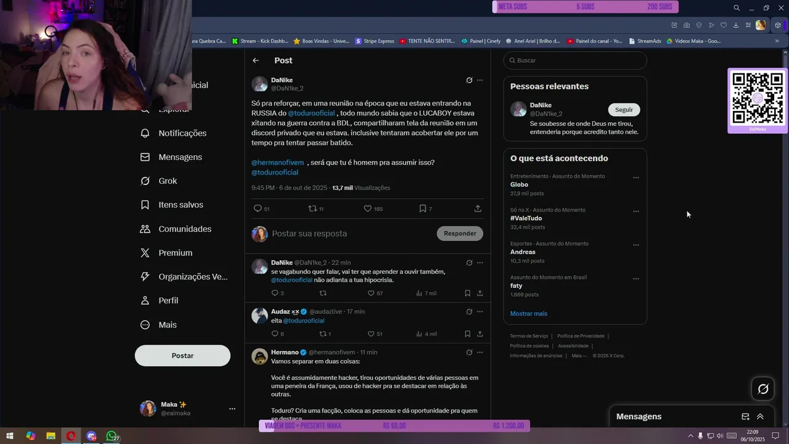The width and height of the screenshot is (789, 444).
Task: Open the floating Grok button
Action: point(763,388)
